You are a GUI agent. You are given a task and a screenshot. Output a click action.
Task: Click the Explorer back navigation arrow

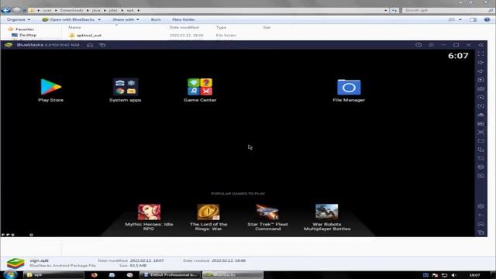coord(5,10)
